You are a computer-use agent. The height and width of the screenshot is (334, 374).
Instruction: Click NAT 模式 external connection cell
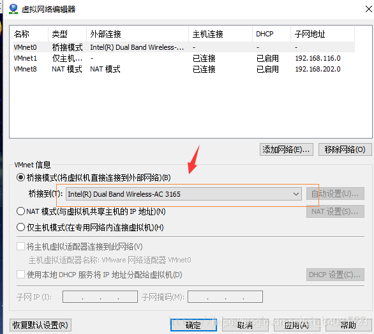[x=105, y=69]
